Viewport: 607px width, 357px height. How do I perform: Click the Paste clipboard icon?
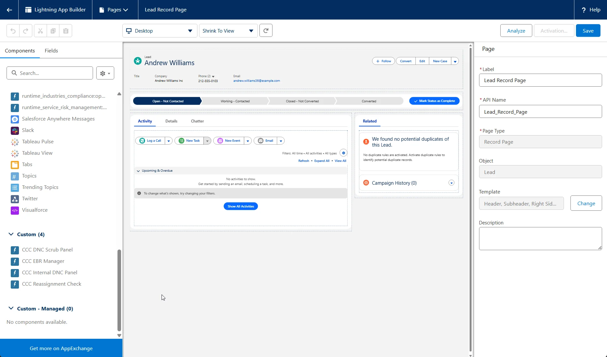(66, 31)
